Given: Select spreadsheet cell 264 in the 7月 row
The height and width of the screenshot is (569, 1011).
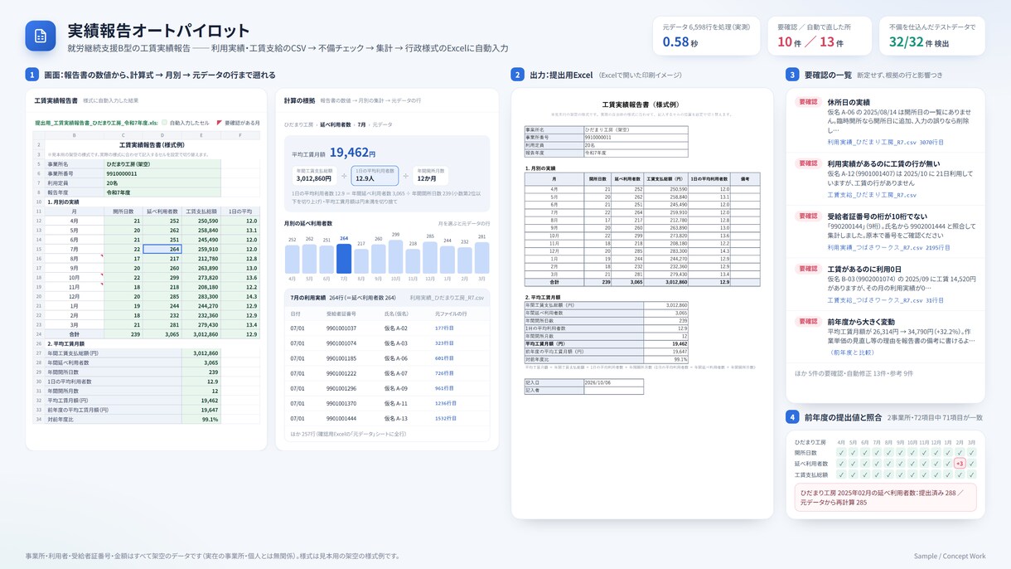Looking at the screenshot, I should [x=161, y=249].
